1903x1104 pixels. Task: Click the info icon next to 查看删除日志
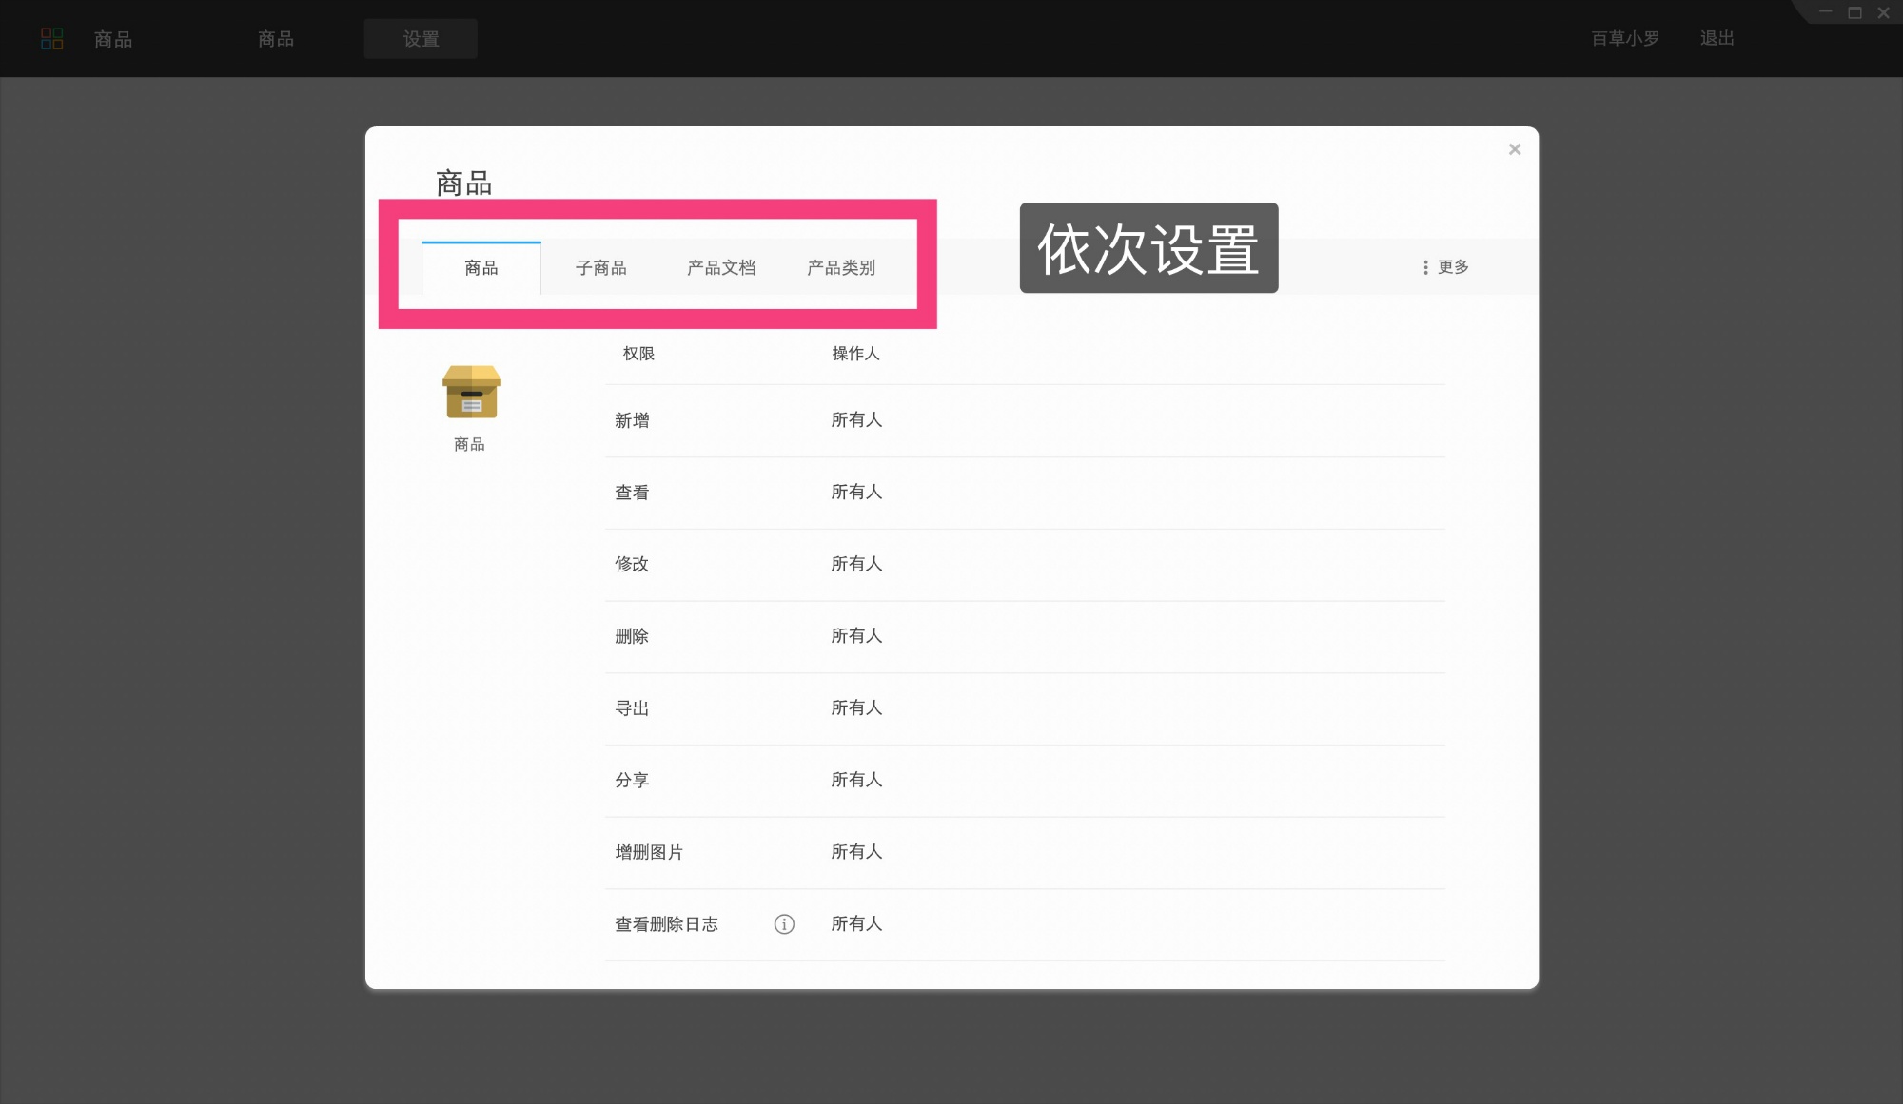point(783,923)
